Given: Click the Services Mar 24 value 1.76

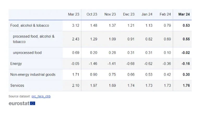Looking at the screenshot, I should 186,85.
